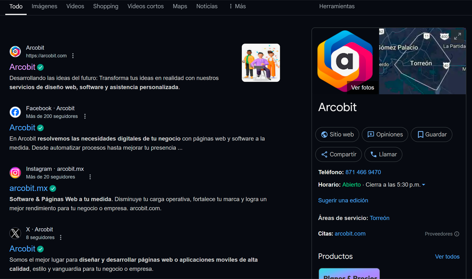
Task: Click the Arcobit favicon in first result
Action: 15,52
